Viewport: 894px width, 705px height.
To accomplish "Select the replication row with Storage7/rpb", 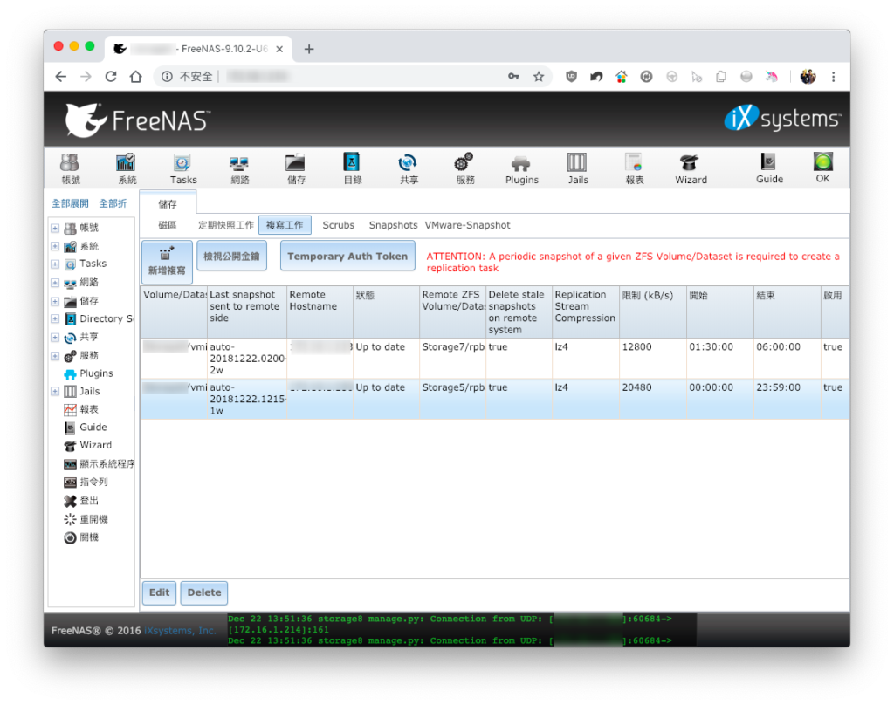I will (494, 359).
